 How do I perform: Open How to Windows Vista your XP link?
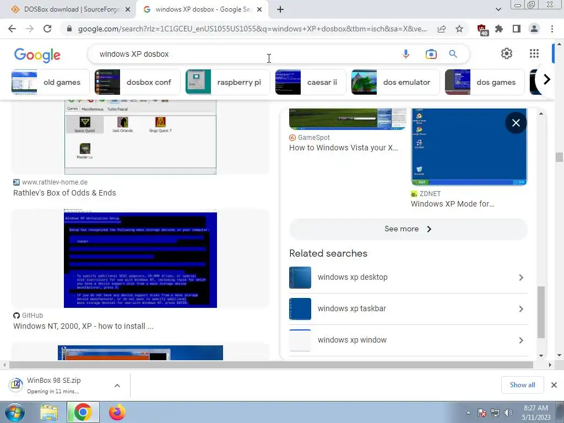click(x=344, y=148)
